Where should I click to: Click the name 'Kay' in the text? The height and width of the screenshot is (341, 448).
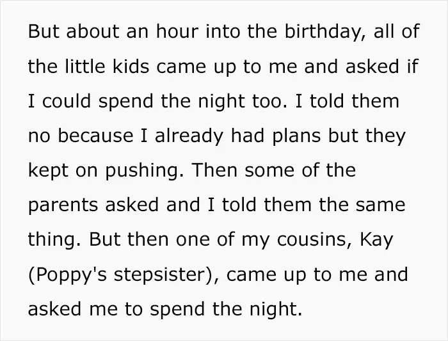click(376, 241)
